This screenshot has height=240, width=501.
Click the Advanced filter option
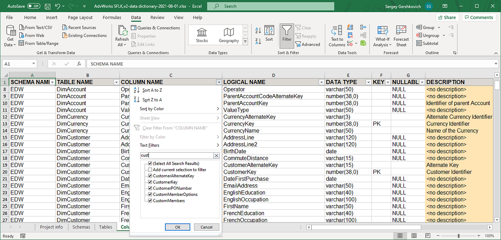point(308,45)
